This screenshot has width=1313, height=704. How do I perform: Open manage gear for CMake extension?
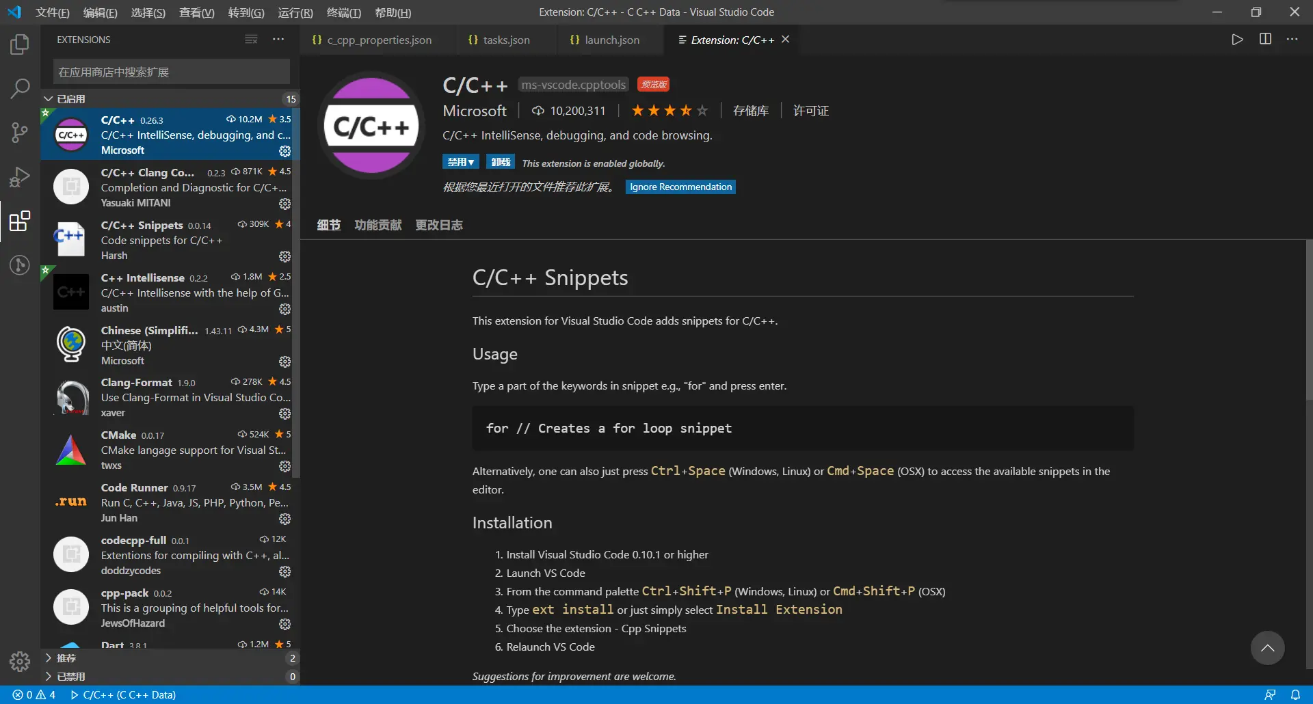click(285, 466)
